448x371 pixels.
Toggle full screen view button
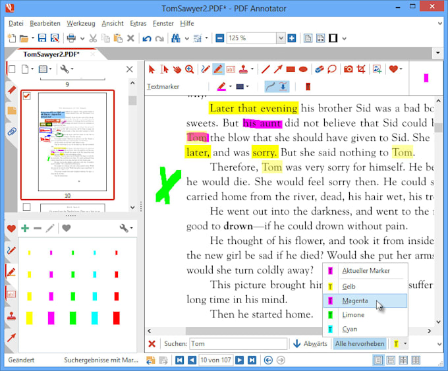coord(333,38)
